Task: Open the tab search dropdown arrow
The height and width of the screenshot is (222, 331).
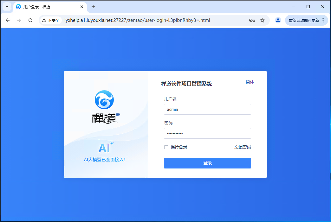Action: [7, 7]
